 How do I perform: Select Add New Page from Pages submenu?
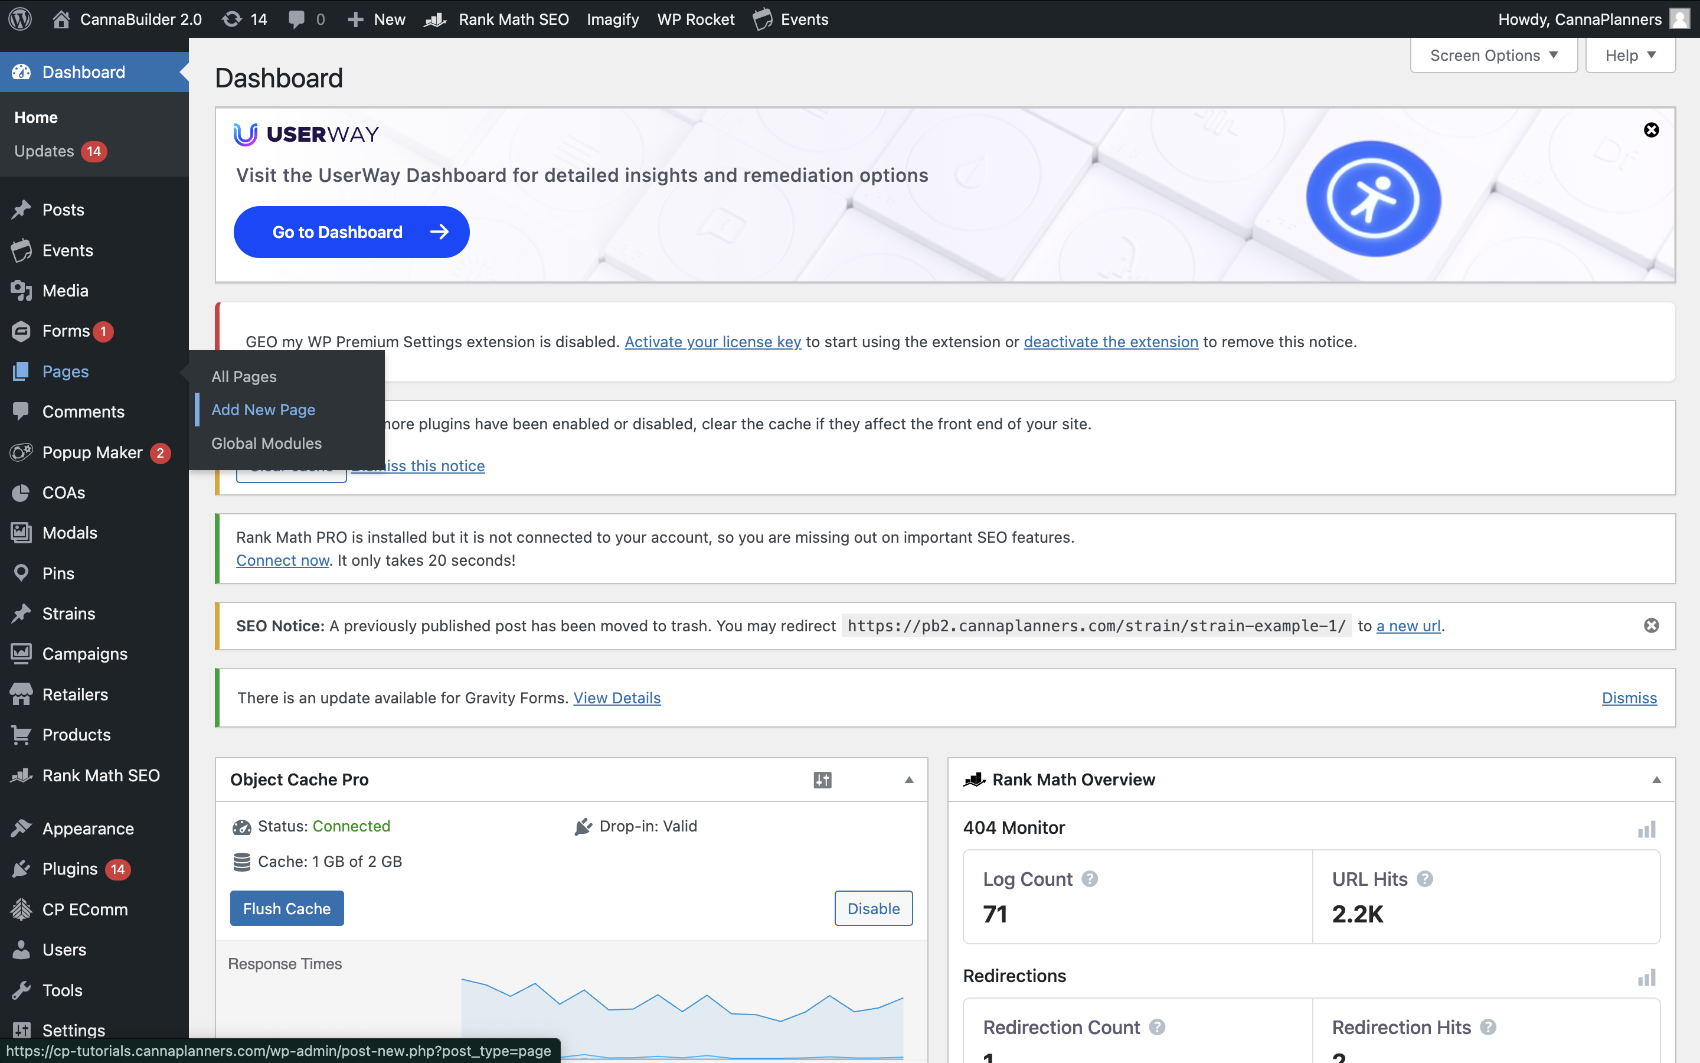pyautogui.click(x=263, y=410)
